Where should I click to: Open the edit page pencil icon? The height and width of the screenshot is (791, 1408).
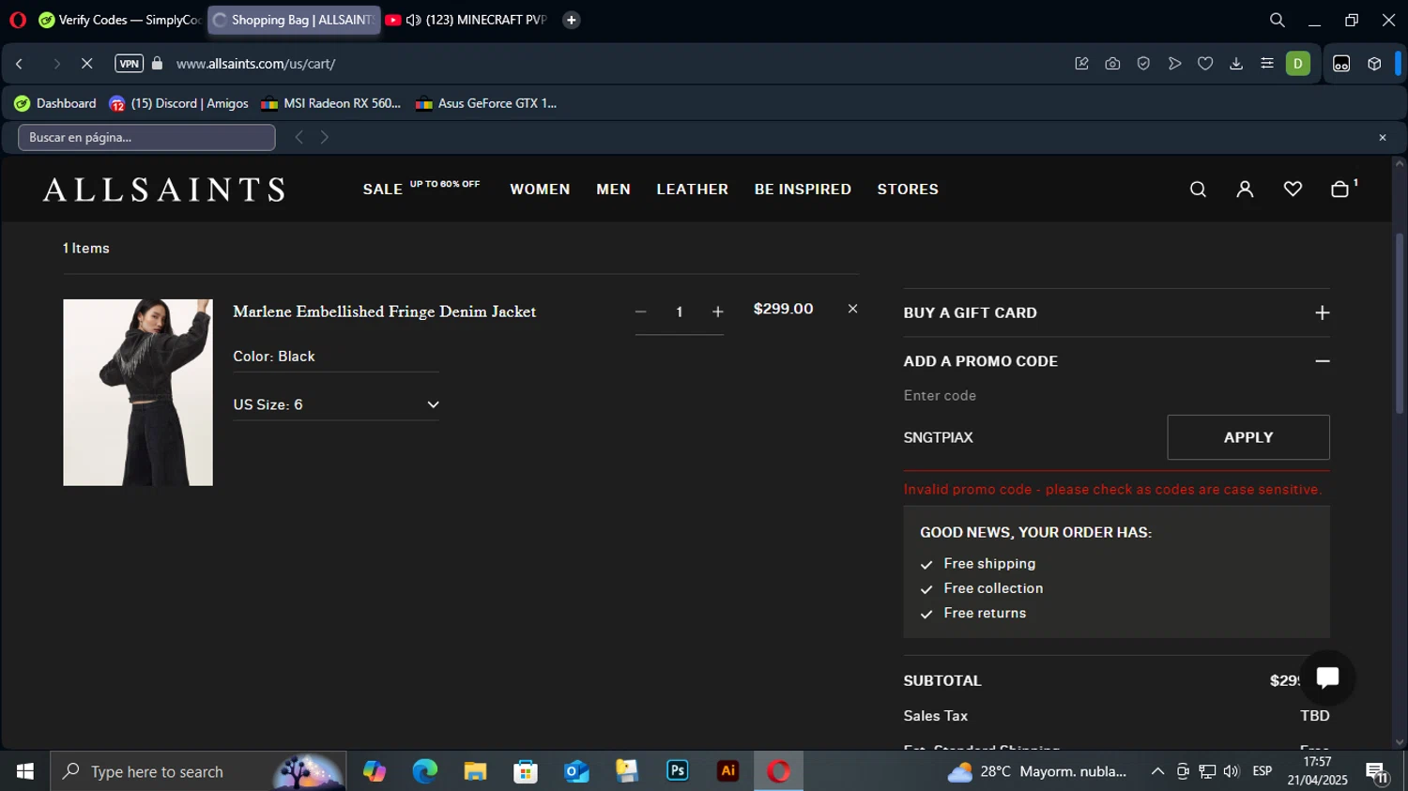[x=1081, y=64]
